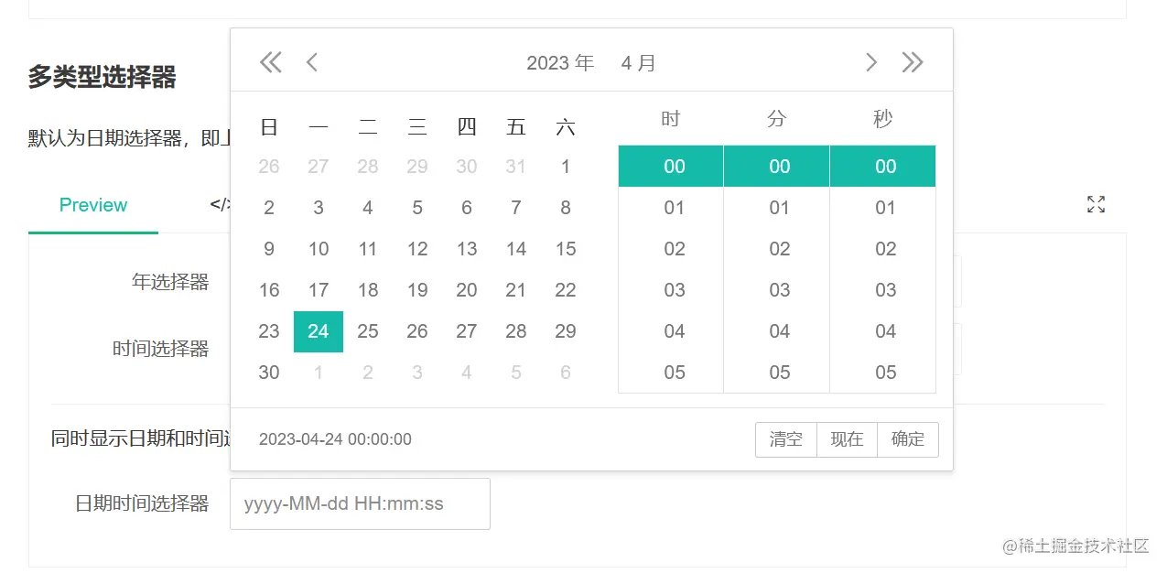Select second 00 in the 秒 column
This screenshot has width=1167, height=573.
883,167
